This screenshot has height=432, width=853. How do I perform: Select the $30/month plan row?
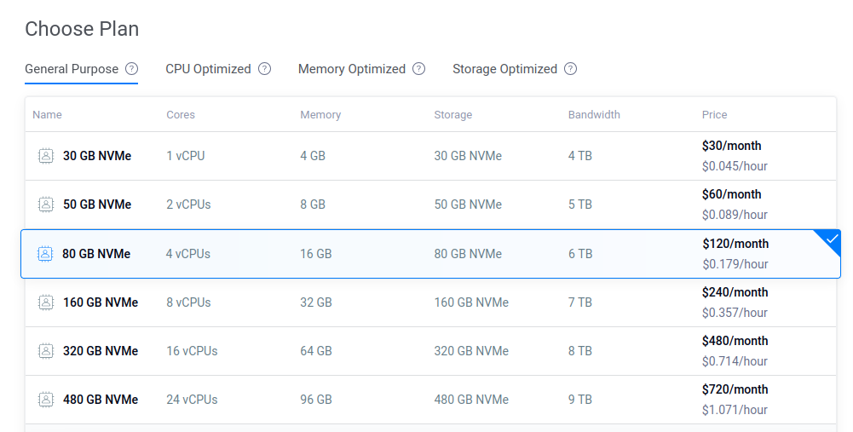[430, 156]
